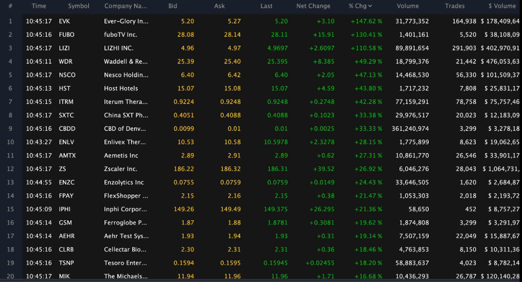This screenshot has width=522, height=282.
Task: Click the Time column header
Action: pyautogui.click(x=39, y=6)
